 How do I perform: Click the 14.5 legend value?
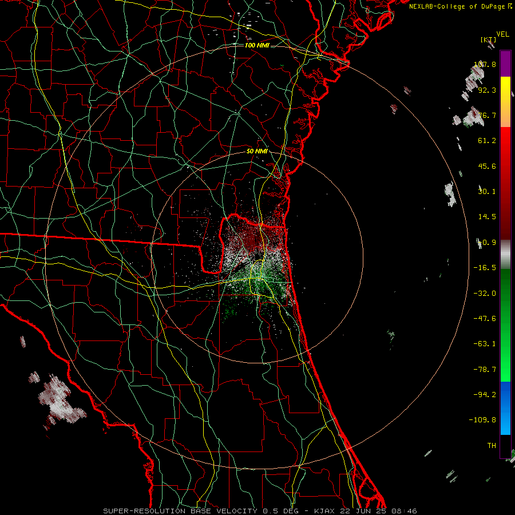[x=487, y=217]
